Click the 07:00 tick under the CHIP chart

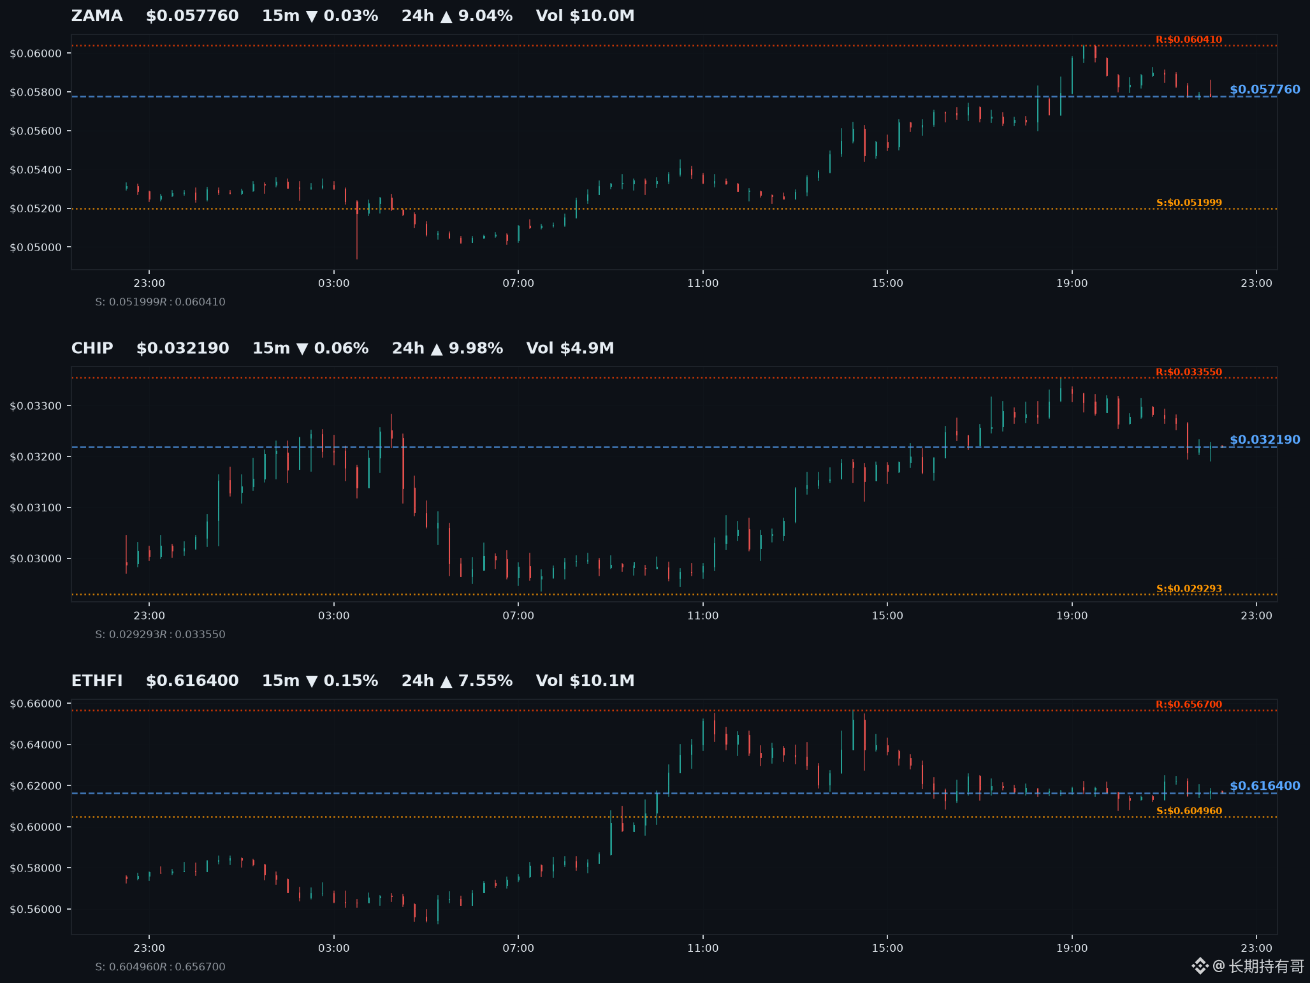point(518,616)
